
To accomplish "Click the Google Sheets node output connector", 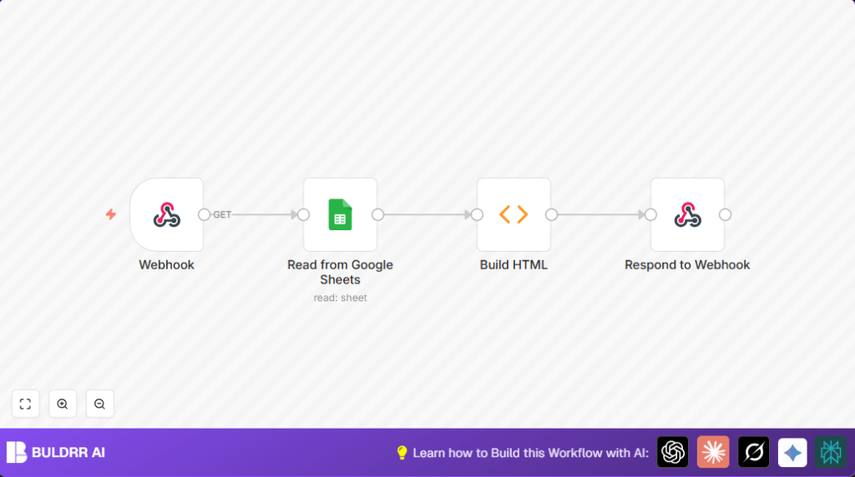I will tap(377, 214).
